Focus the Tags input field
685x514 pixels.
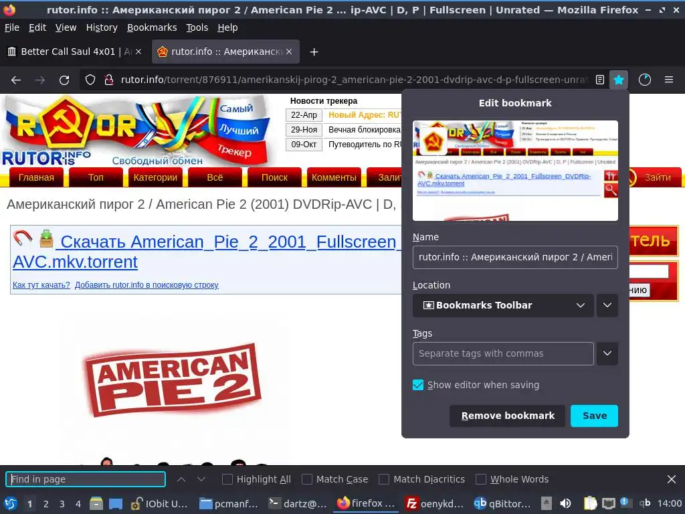click(x=503, y=353)
